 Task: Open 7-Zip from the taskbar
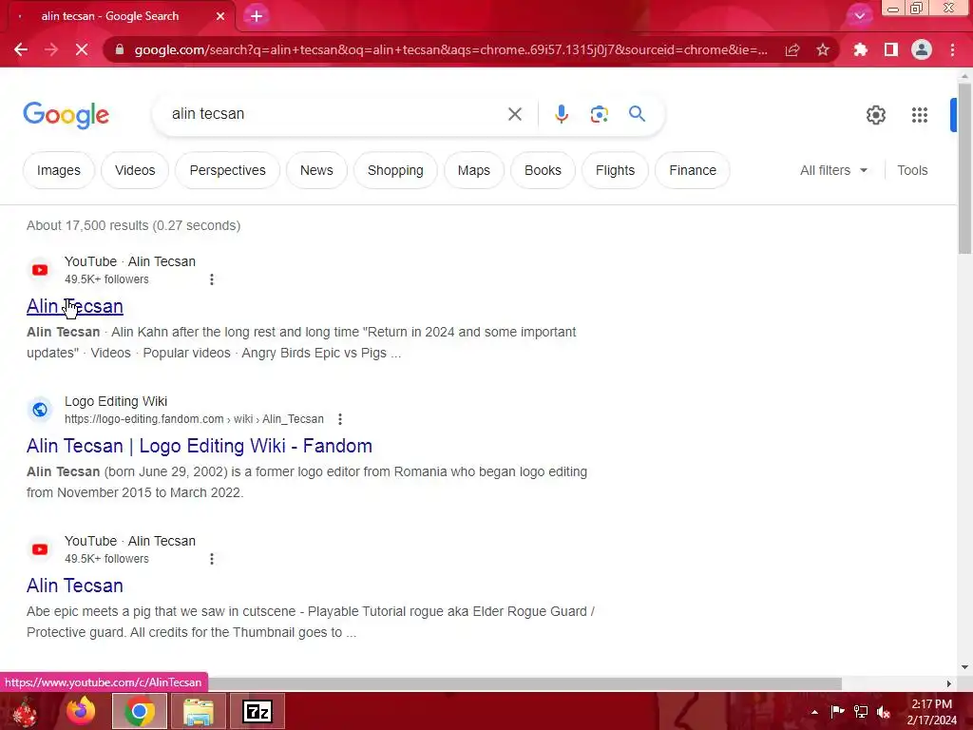pos(258,711)
